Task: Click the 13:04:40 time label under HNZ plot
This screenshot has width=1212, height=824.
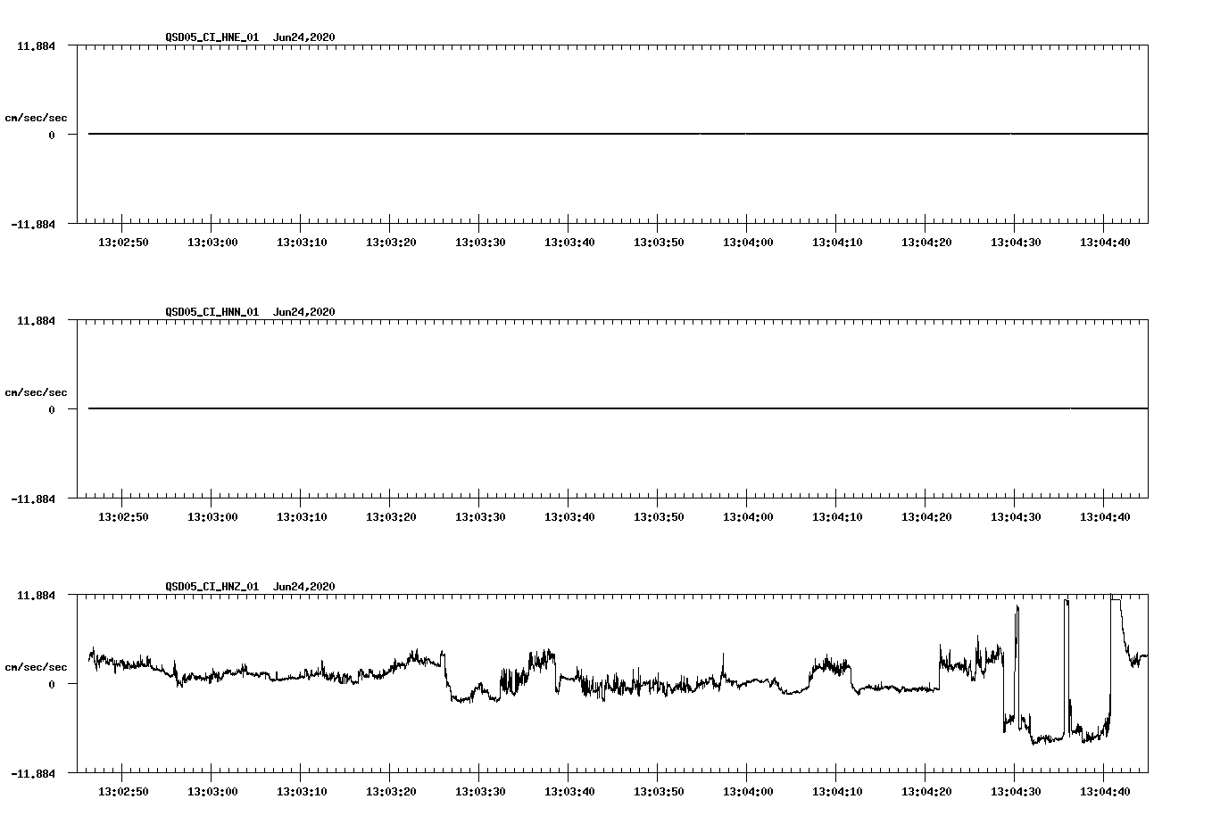Action: 1105,792
